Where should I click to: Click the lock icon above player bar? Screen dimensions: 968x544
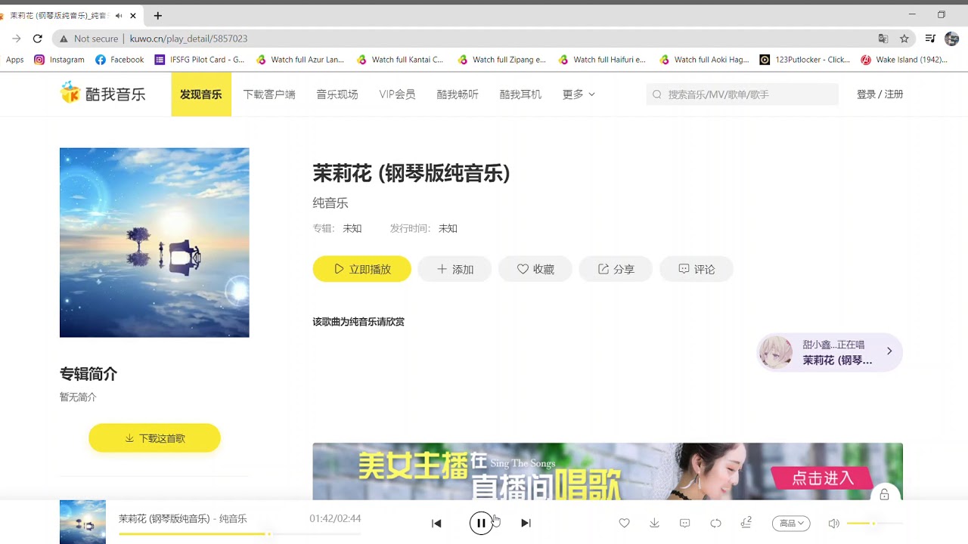(x=884, y=495)
